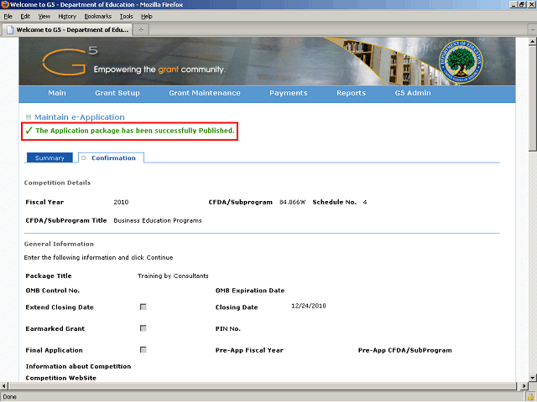The height and width of the screenshot is (402, 537).
Task: Click Business Education Programs title text
Action: pos(158,220)
